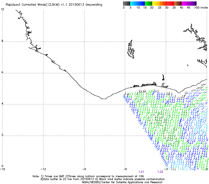Click the orange 25-30 knots legend segment
Image resolution: width=209 pixels, height=184 pixels.
[x=163, y=3]
